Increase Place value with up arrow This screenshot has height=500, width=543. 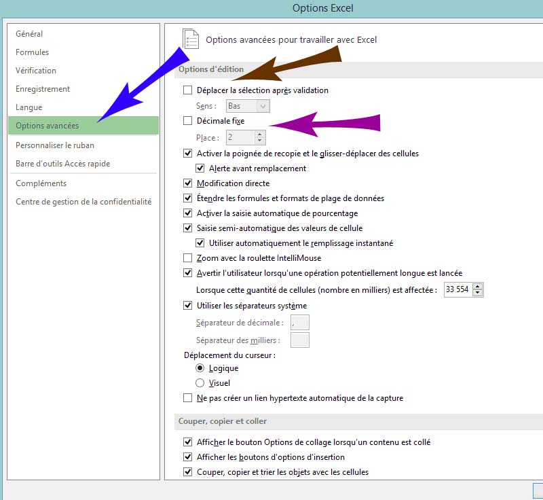tap(260, 134)
